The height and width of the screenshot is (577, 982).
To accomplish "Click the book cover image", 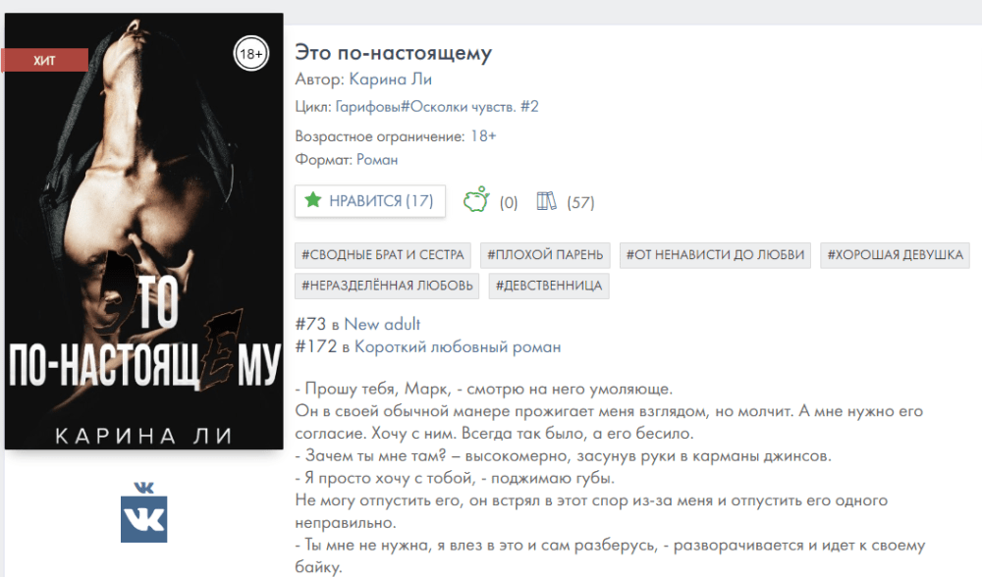I will [x=143, y=231].
